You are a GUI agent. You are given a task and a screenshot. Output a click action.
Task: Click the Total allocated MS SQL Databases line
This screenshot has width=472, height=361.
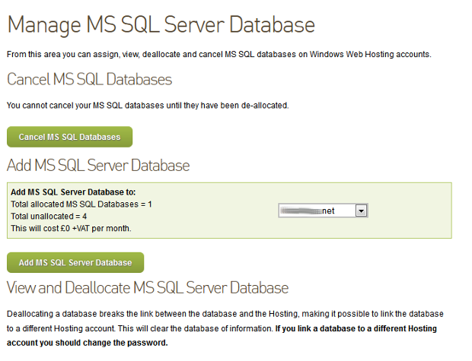(81, 204)
